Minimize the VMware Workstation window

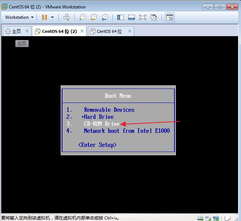pyautogui.click(x=208, y=7)
